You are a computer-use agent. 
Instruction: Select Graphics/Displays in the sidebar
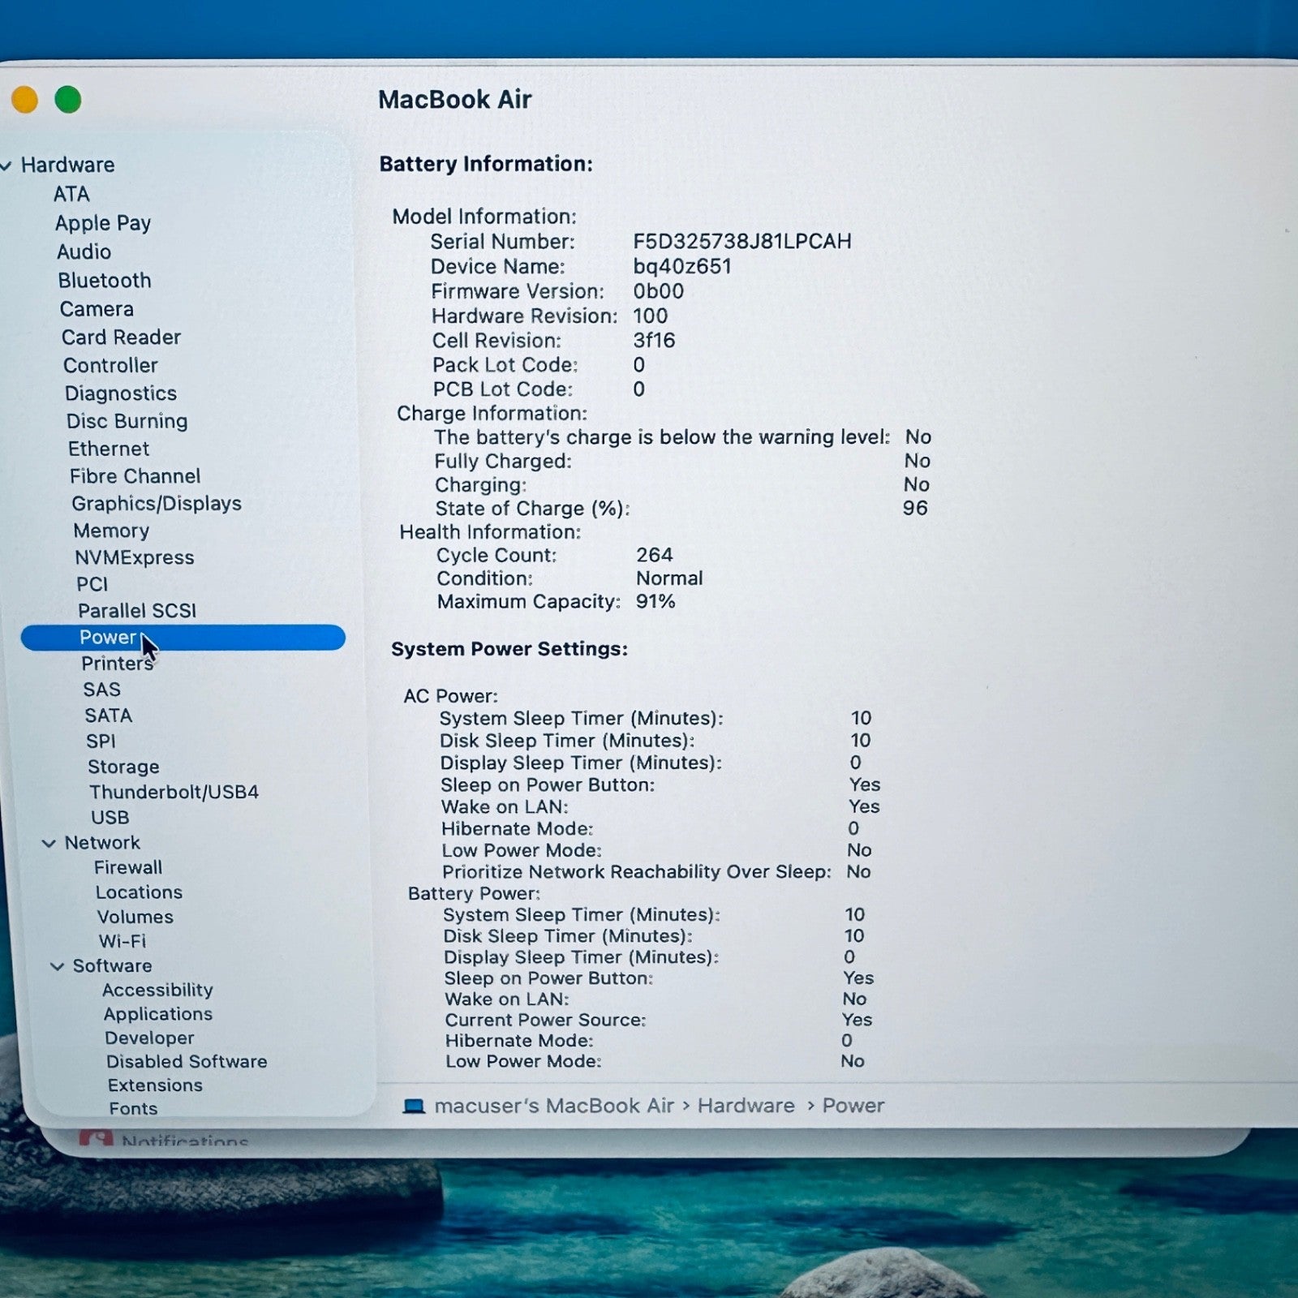click(157, 503)
